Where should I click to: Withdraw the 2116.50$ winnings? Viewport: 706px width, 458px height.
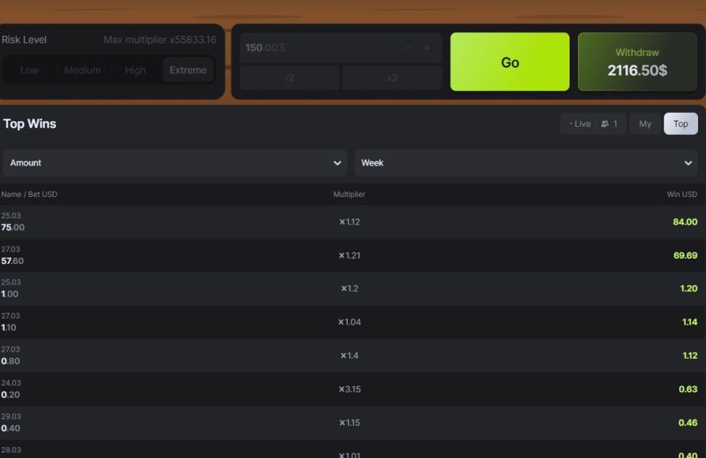(x=637, y=61)
